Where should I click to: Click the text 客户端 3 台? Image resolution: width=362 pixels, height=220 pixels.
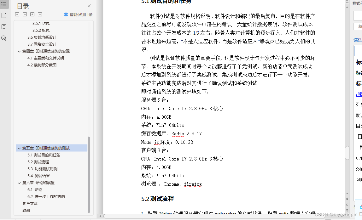click(155, 150)
